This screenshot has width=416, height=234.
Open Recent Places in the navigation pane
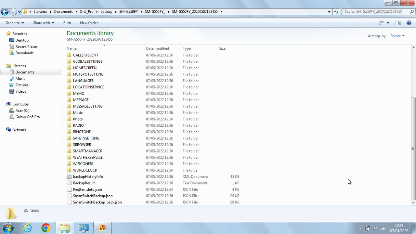pos(26,46)
